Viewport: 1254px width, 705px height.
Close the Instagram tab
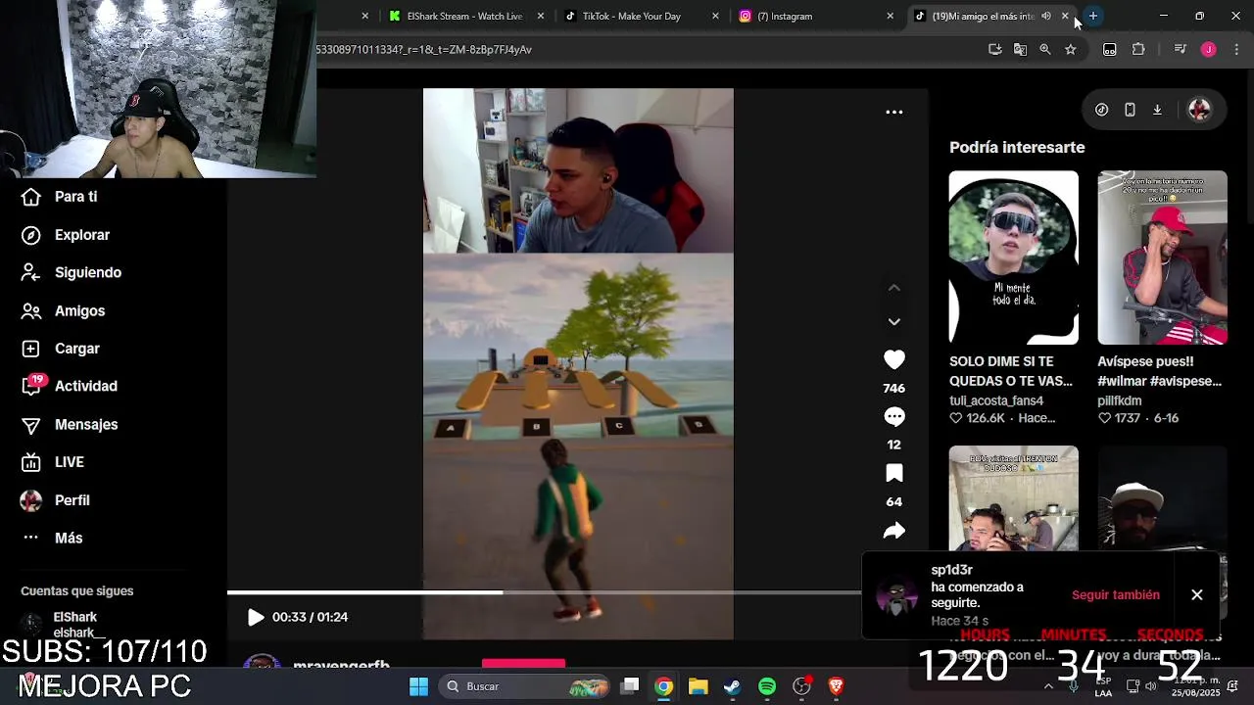pyautogui.click(x=890, y=16)
